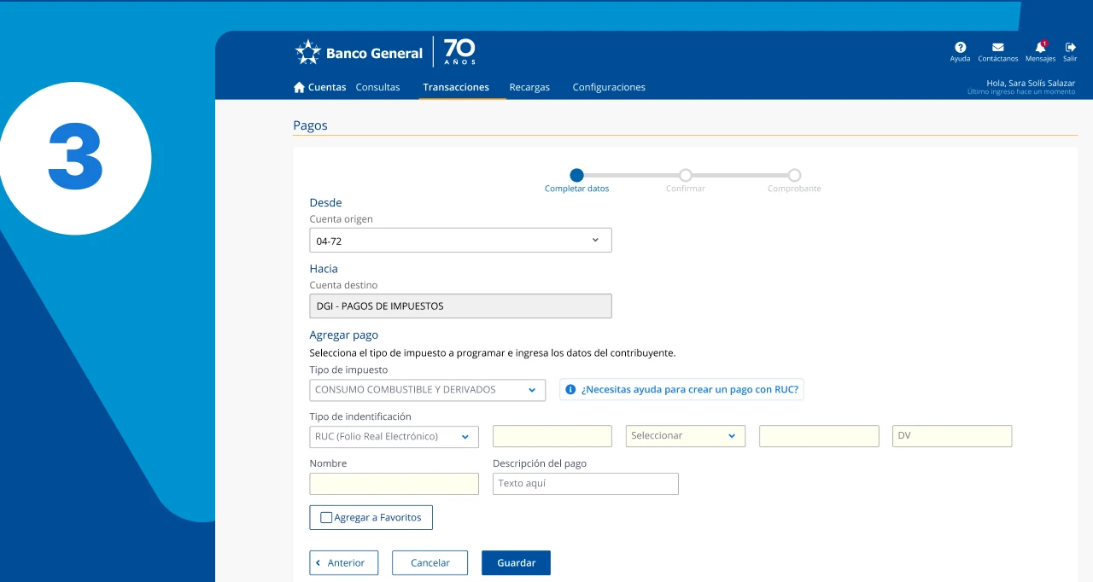Click the Cuentas home icon
This screenshot has width=1093, height=582.
click(x=299, y=87)
